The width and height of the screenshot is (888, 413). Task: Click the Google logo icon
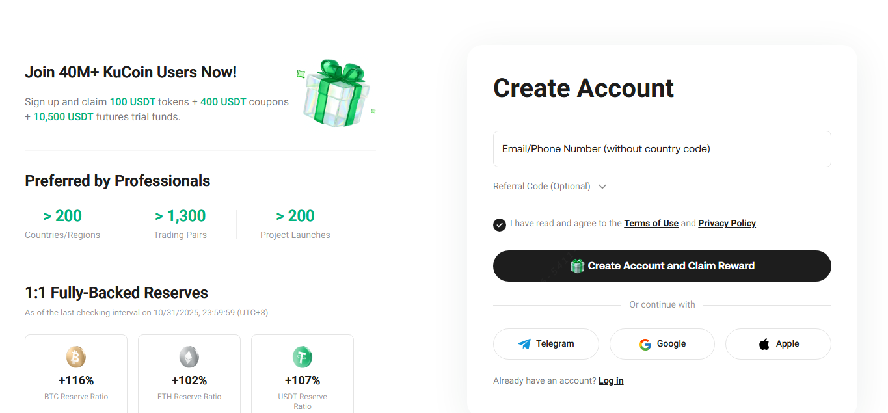(x=645, y=344)
